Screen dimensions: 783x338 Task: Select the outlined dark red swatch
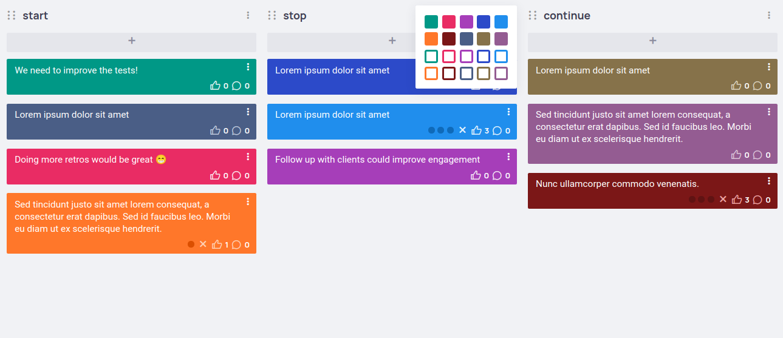(449, 73)
